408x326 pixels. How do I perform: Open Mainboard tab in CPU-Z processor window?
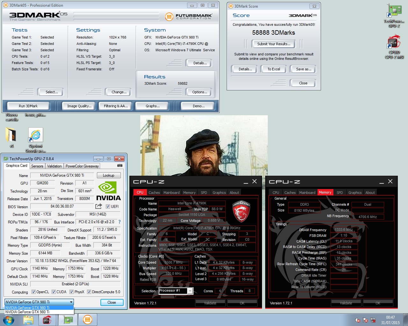tap(171, 192)
